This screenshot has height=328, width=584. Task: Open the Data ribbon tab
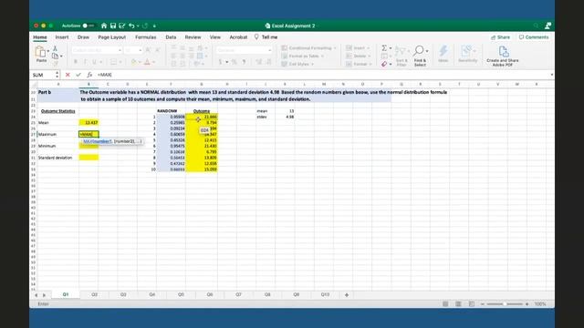pyautogui.click(x=171, y=37)
